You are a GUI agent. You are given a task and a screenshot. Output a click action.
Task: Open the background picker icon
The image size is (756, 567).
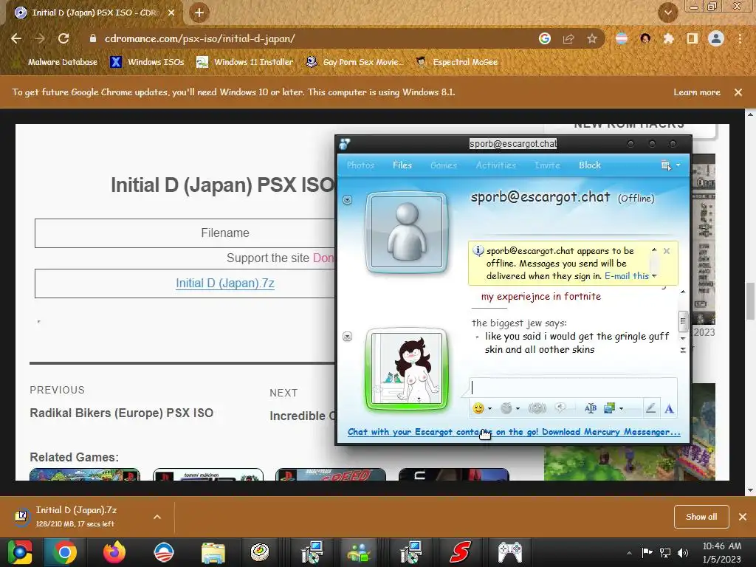point(609,408)
